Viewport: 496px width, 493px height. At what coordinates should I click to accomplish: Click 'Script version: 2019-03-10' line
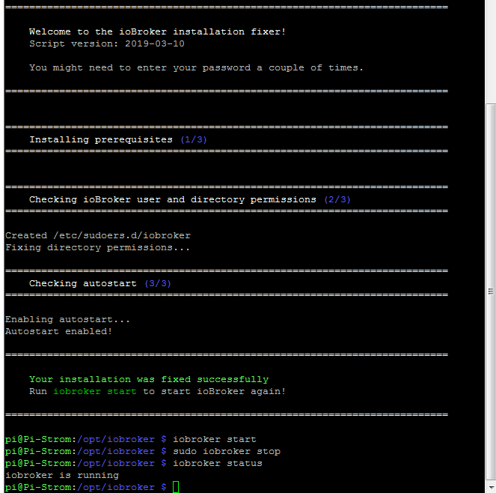pos(106,43)
